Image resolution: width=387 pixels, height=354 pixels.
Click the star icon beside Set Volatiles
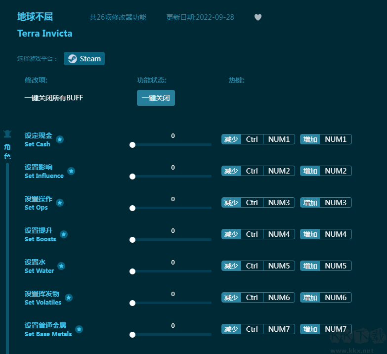[x=69, y=298]
